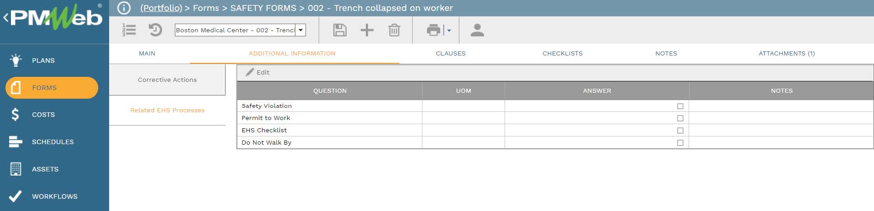
Task: Click the printer icon
Action: point(433,30)
